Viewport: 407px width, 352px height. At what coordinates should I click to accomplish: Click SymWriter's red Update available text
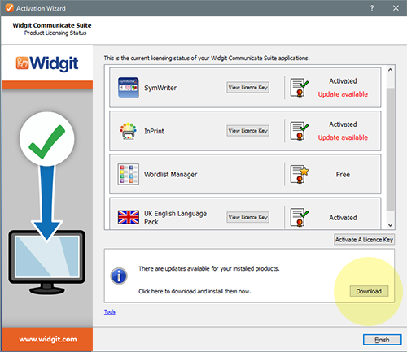tap(343, 94)
